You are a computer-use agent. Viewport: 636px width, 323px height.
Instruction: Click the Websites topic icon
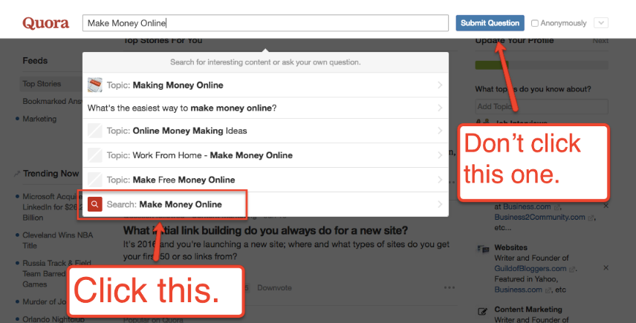pyautogui.click(x=483, y=249)
